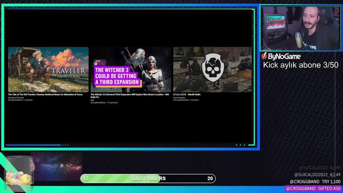Click the ByNoGame channel name

(284, 56)
